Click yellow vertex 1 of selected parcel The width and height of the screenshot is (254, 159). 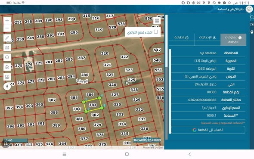coord(84,102)
